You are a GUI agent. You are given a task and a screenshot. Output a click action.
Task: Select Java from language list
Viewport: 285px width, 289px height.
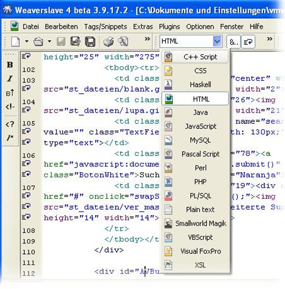point(195,112)
